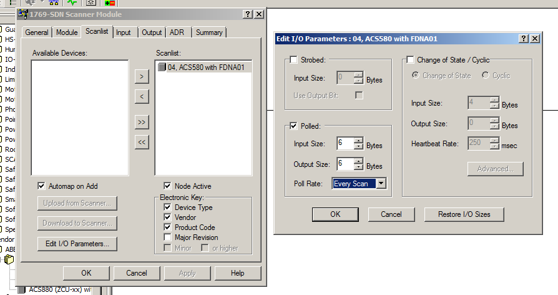Uncheck the Polled checkbox
558x295 pixels.
295,126
